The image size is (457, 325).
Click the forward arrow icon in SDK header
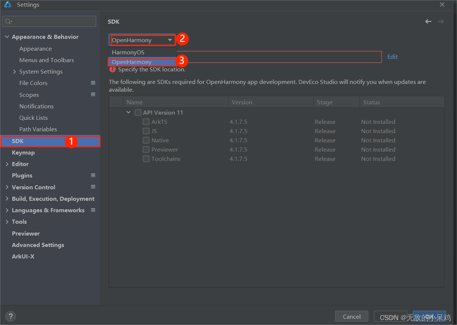(x=441, y=21)
